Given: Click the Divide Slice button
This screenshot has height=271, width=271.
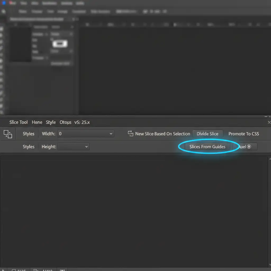Looking at the screenshot, I should click(207, 134).
